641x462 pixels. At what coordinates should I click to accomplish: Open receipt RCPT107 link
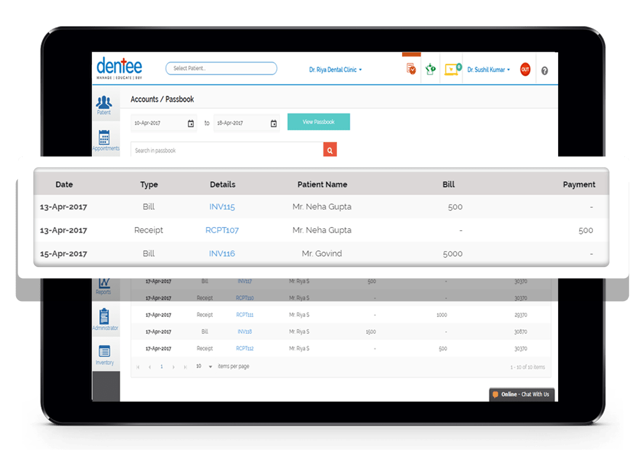(222, 230)
